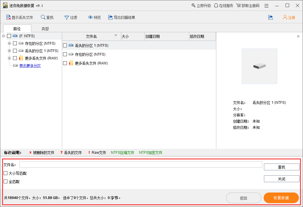Expand the 存在的分区 (NTFS) tree node

pyautogui.click(x=9, y=43)
